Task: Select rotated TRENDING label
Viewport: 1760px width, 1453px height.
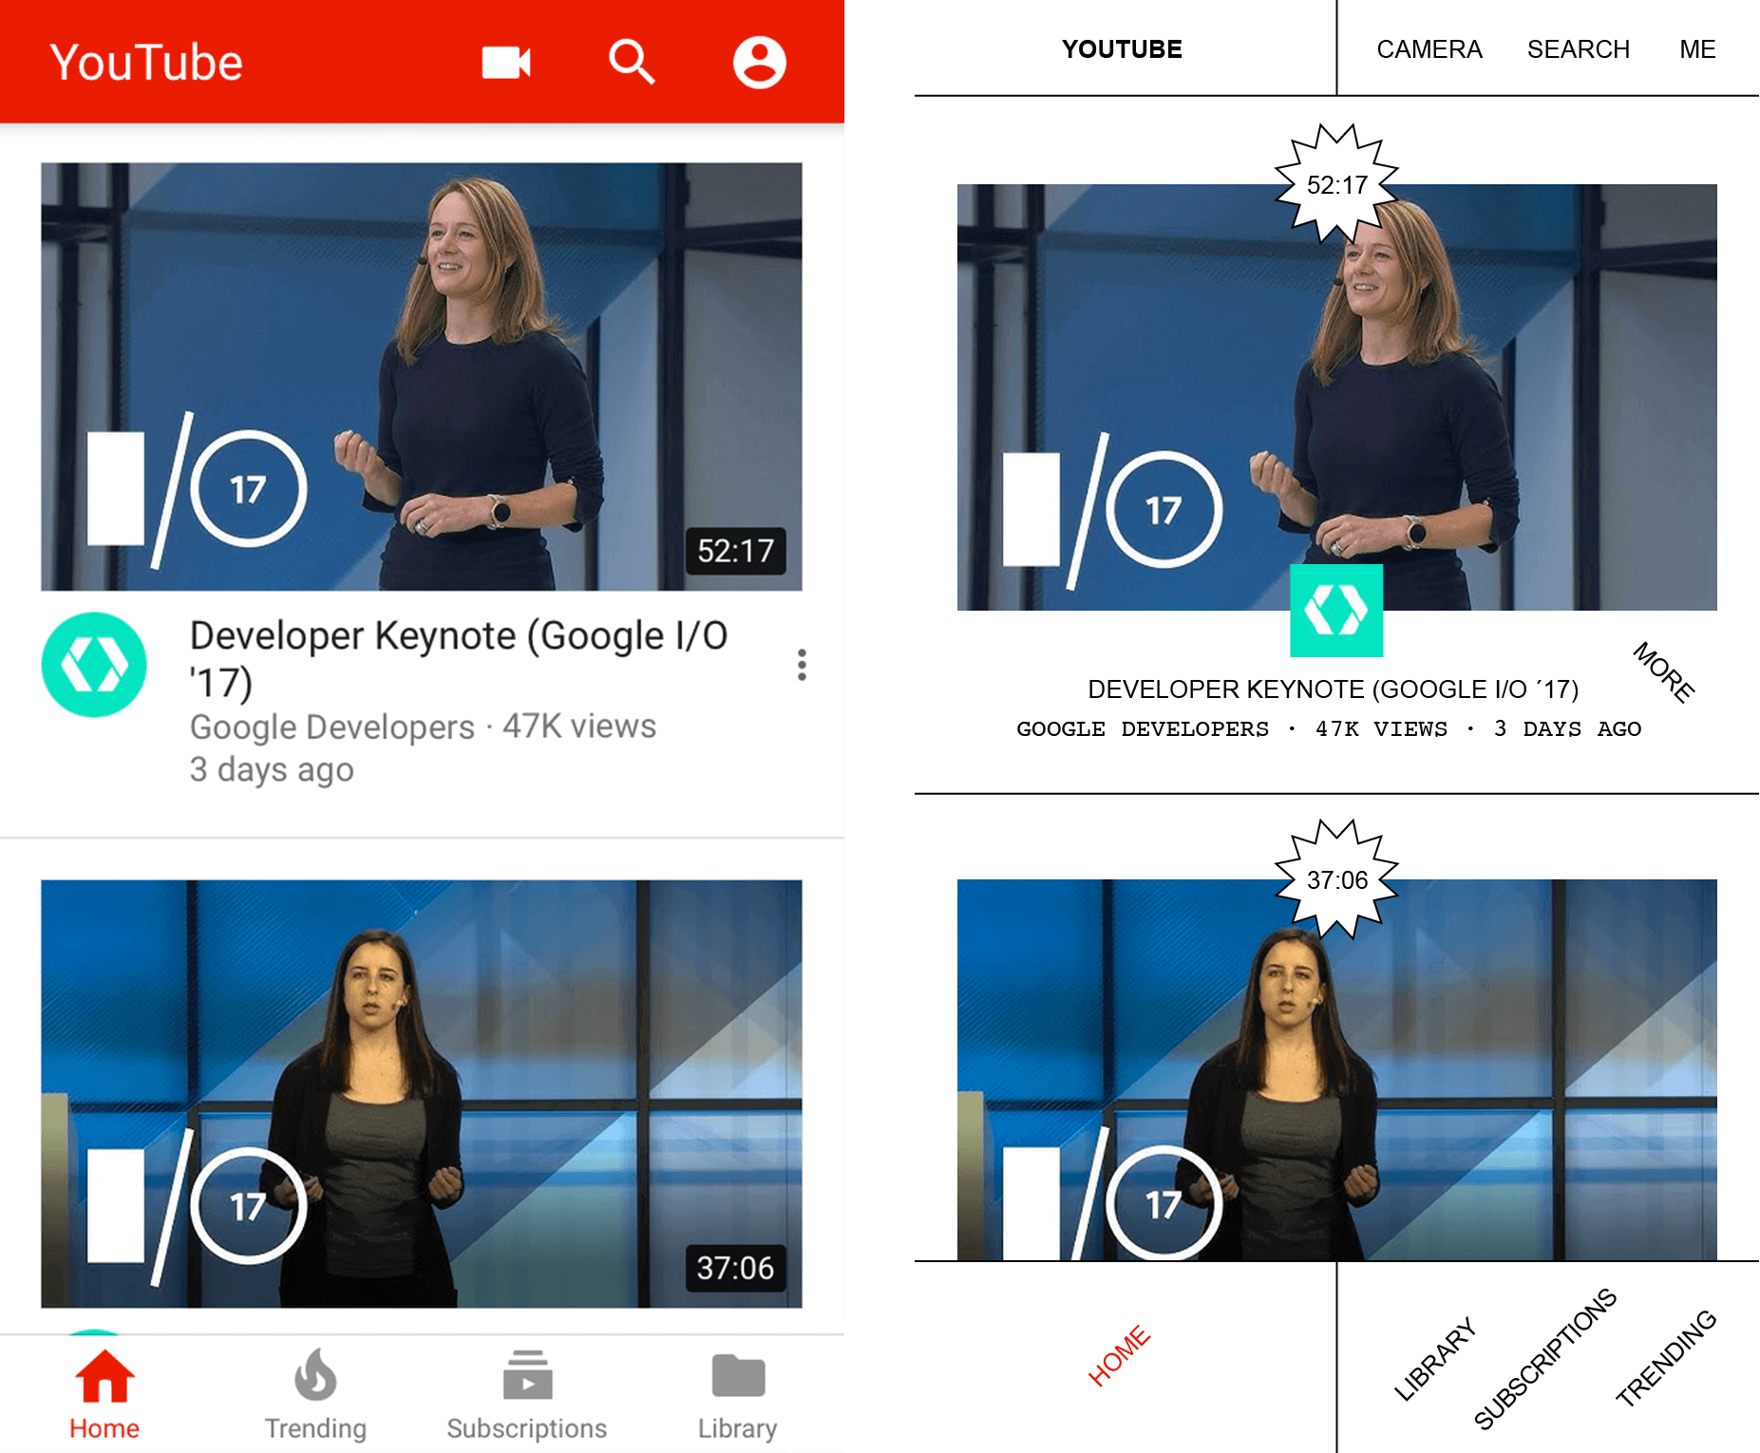Action: [x=1666, y=1358]
